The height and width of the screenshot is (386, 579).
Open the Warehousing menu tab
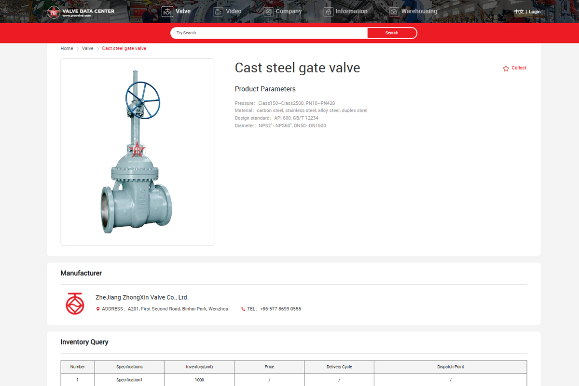419,11
